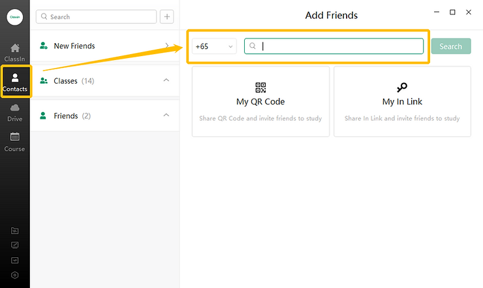Click the whiteboard icon in bottom sidebar

point(15,245)
